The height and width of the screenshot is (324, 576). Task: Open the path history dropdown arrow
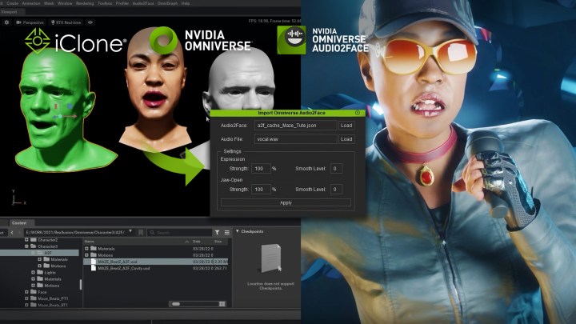pos(130,231)
